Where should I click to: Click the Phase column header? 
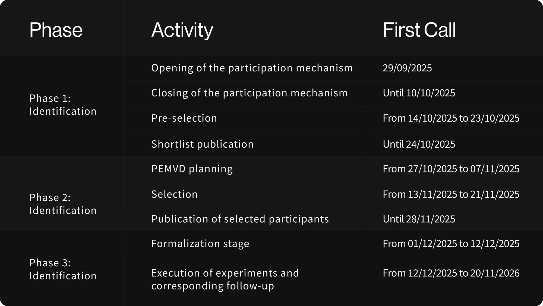pos(56,30)
